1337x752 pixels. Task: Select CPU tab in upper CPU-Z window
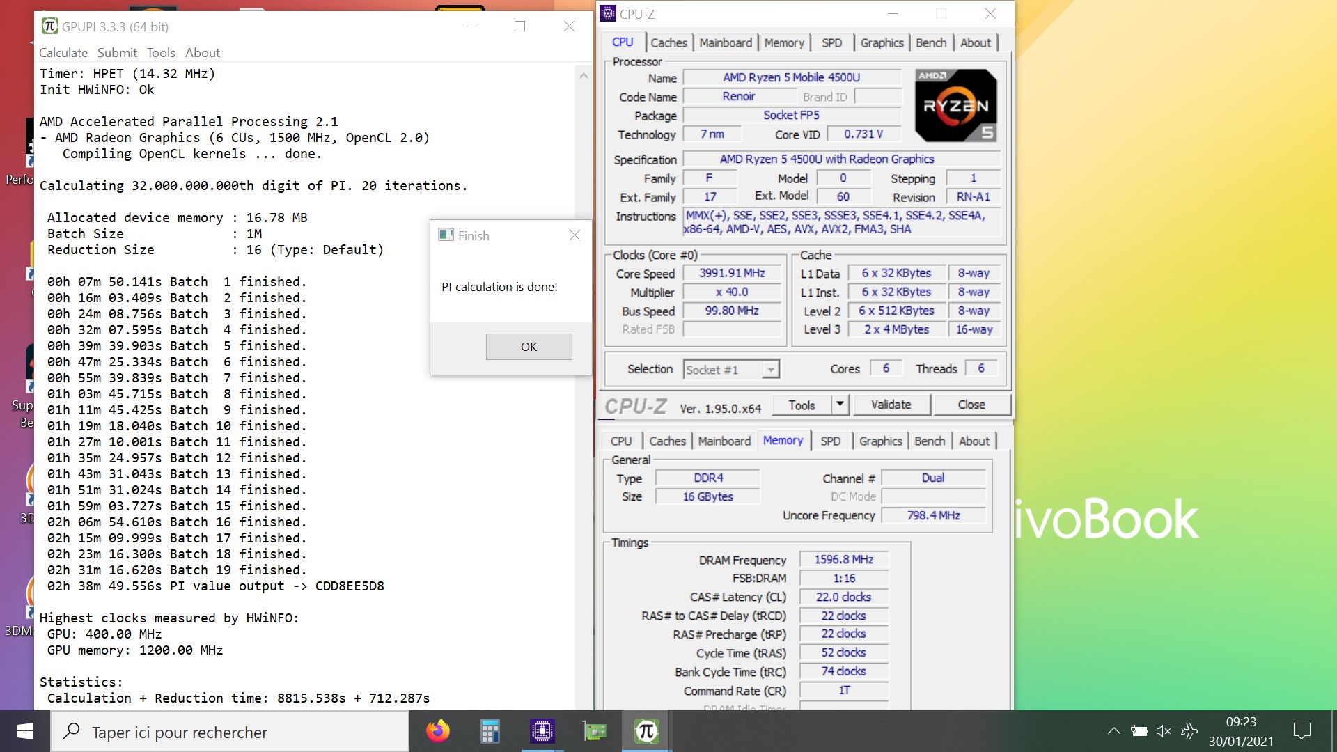[x=623, y=42]
